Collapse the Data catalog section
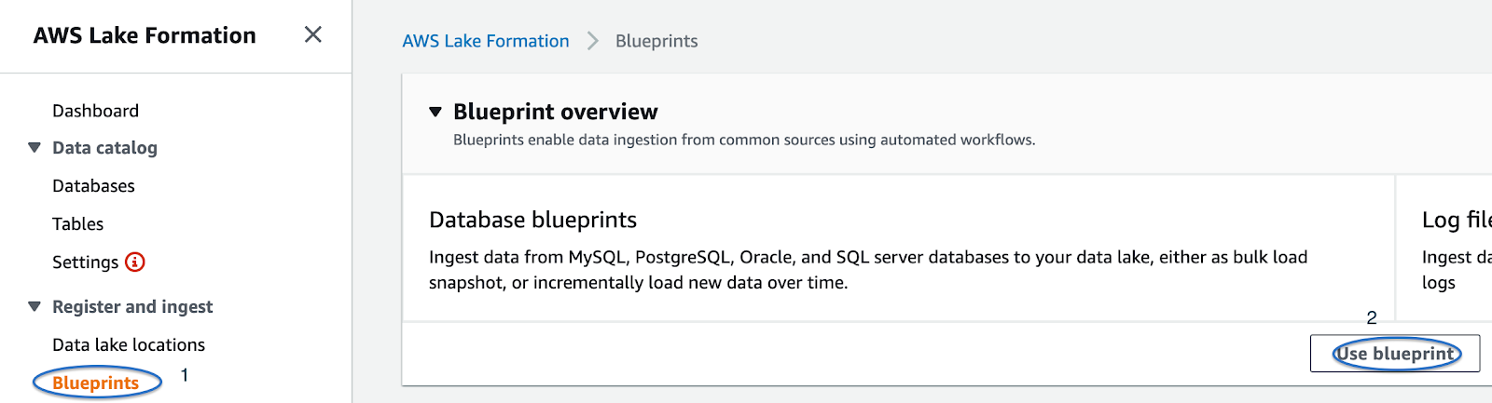This screenshot has width=1492, height=403. 35,147
